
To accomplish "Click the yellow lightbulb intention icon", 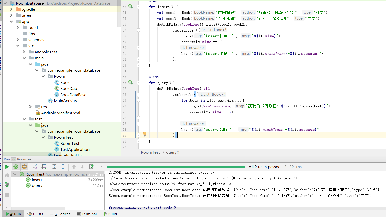I will pos(145,134).
